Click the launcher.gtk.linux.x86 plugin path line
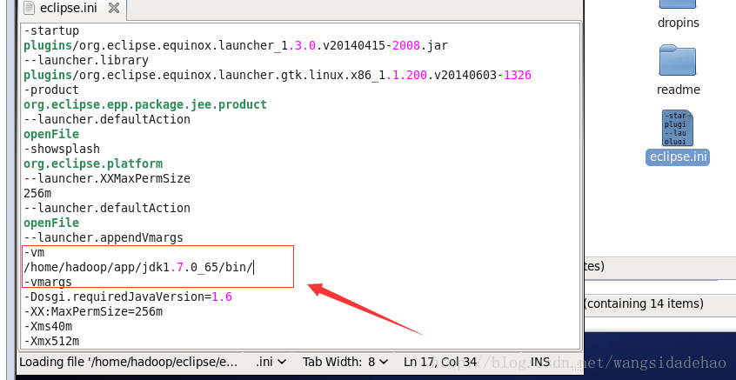This screenshot has width=736, height=380. tap(278, 75)
